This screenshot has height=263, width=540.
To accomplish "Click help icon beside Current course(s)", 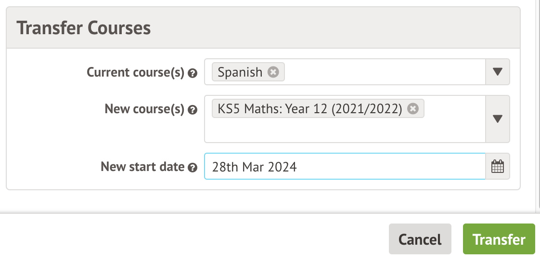I will (193, 73).
